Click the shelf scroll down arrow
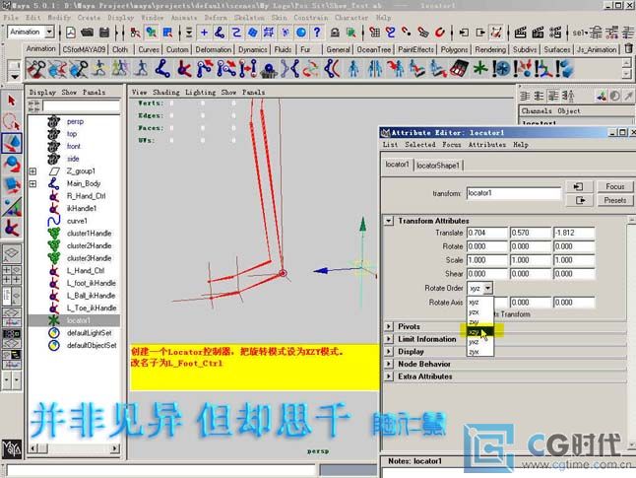The image size is (636, 478). (x=627, y=73)
